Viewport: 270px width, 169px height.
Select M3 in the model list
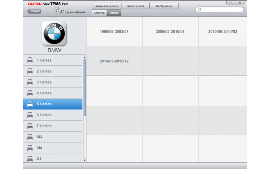click(53, 137)
